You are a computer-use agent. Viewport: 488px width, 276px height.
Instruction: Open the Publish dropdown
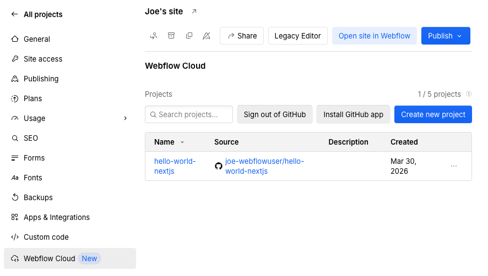446,36
